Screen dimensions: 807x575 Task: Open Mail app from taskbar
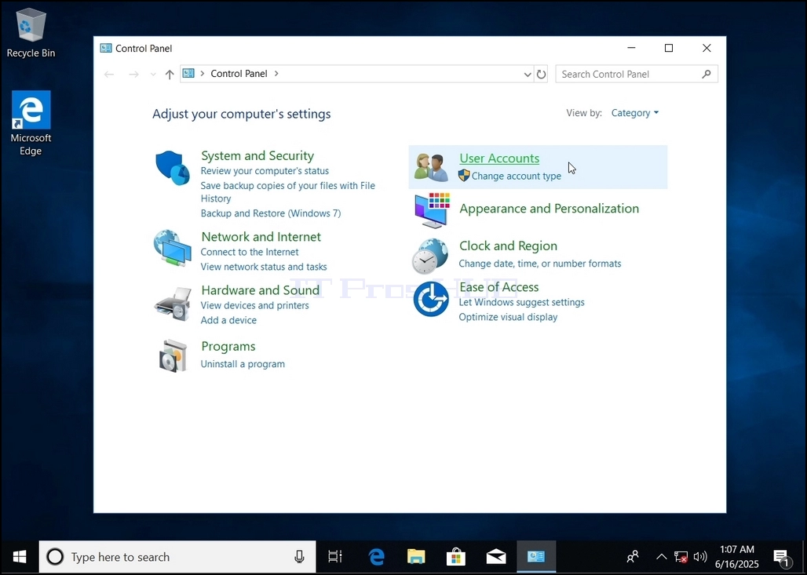tap(495, 556)
